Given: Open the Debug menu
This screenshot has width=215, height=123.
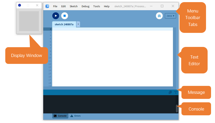Looking at the screenshot, I should 85,6.
